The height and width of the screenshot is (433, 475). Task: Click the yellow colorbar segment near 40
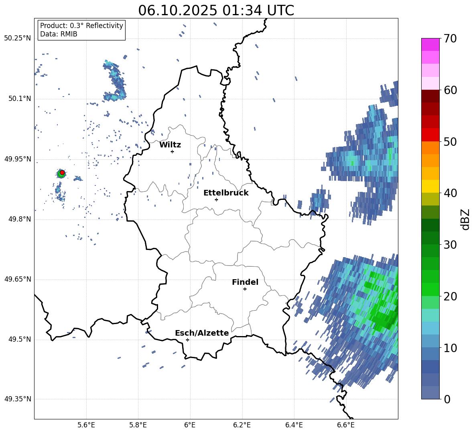click(430, 186)
